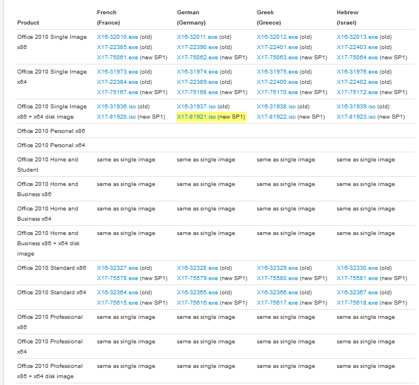Click the X16-32013.exe Hebrew link
The height and width of the screenshot is (385, 419).
tap(357, 37)
